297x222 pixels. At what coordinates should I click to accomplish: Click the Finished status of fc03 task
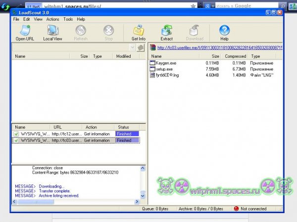(x=127, y=141)
